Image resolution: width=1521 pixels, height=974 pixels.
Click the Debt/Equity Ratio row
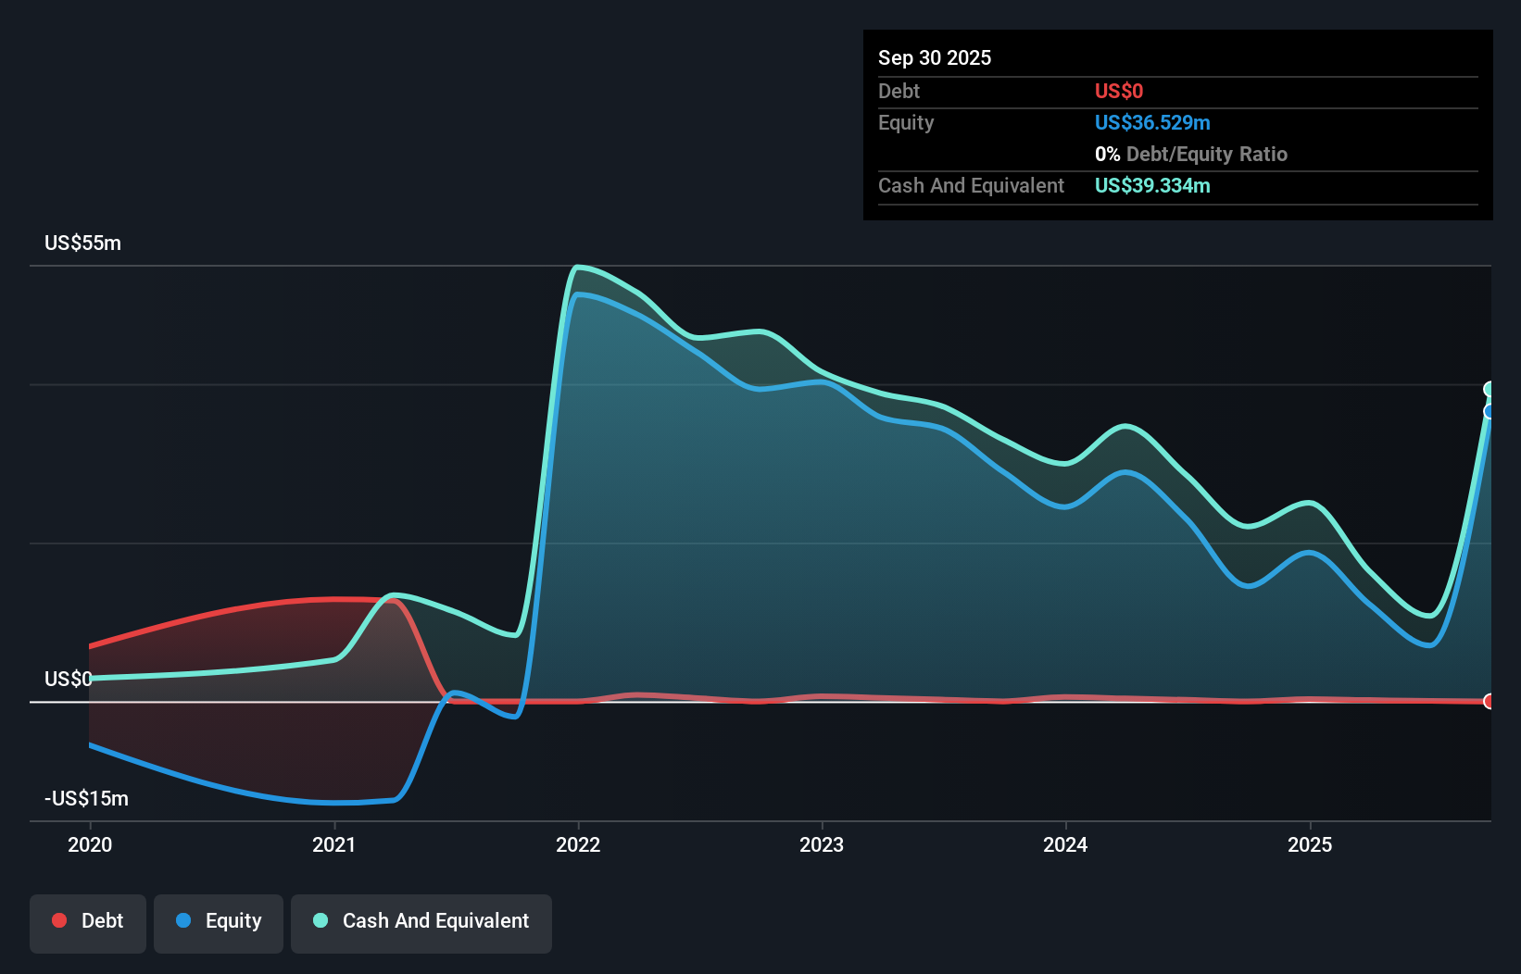tap(1191, 154)
